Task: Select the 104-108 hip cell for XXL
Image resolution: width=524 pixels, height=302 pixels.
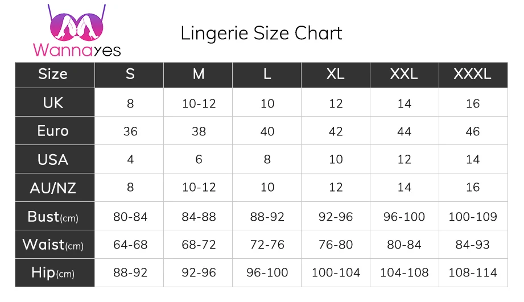Action: tap(404, 273)
